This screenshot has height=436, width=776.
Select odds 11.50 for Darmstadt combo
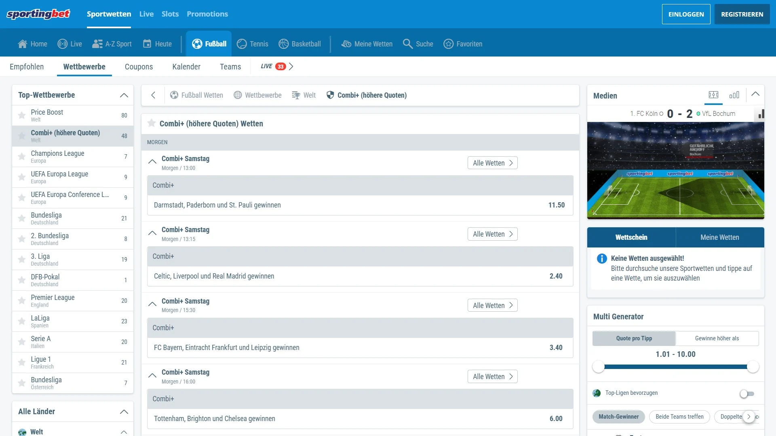point(556,205)
